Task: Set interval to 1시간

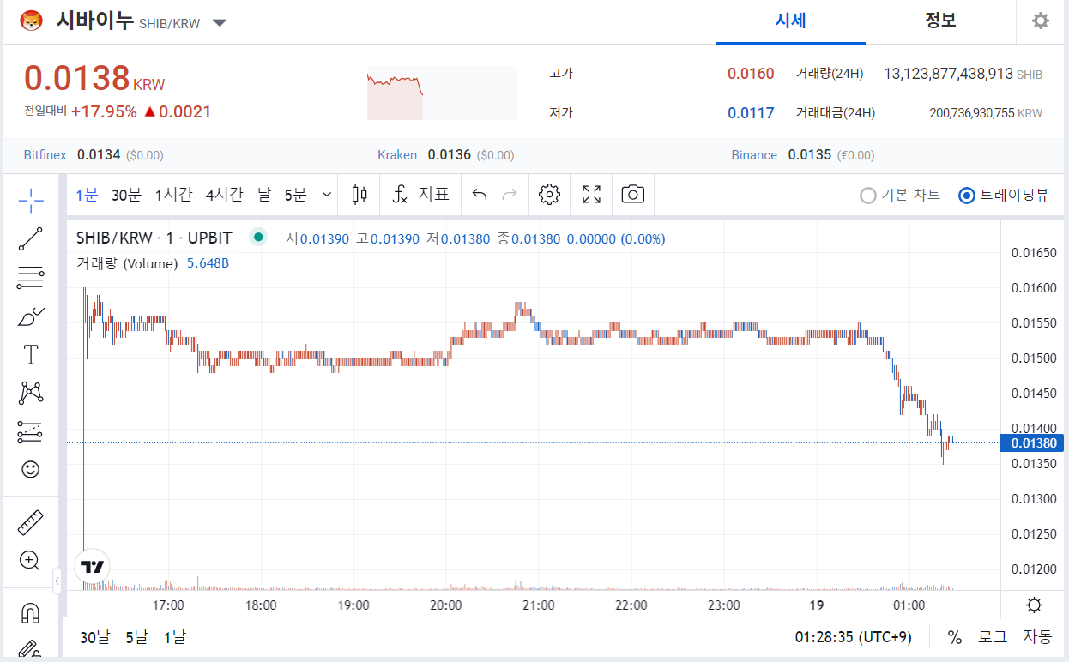Action: (x=173, y=195)
